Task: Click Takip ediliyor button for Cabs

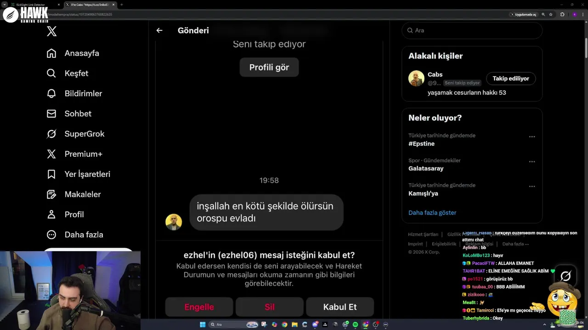Action: pos(511,78)
